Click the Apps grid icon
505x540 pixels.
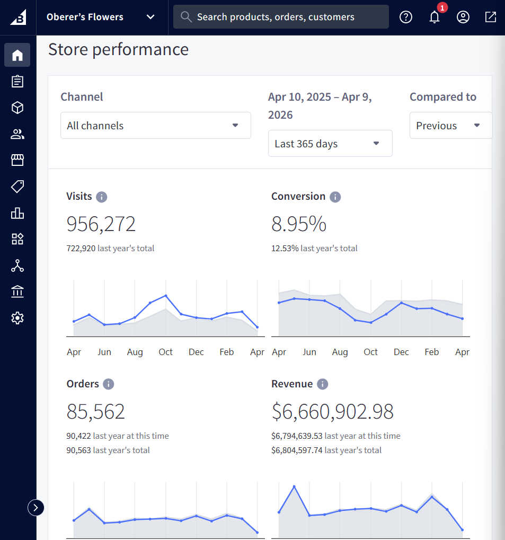(17, 239)
